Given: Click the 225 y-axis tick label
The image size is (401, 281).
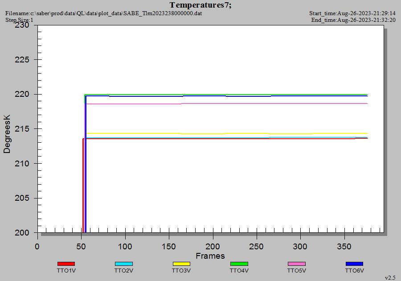Looking at the screenshot, I should click(x=22, y=60).
